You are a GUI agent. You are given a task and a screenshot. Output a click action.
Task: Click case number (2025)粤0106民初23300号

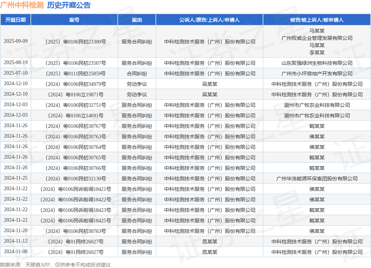pyautogui.click(x=76, y=42)
